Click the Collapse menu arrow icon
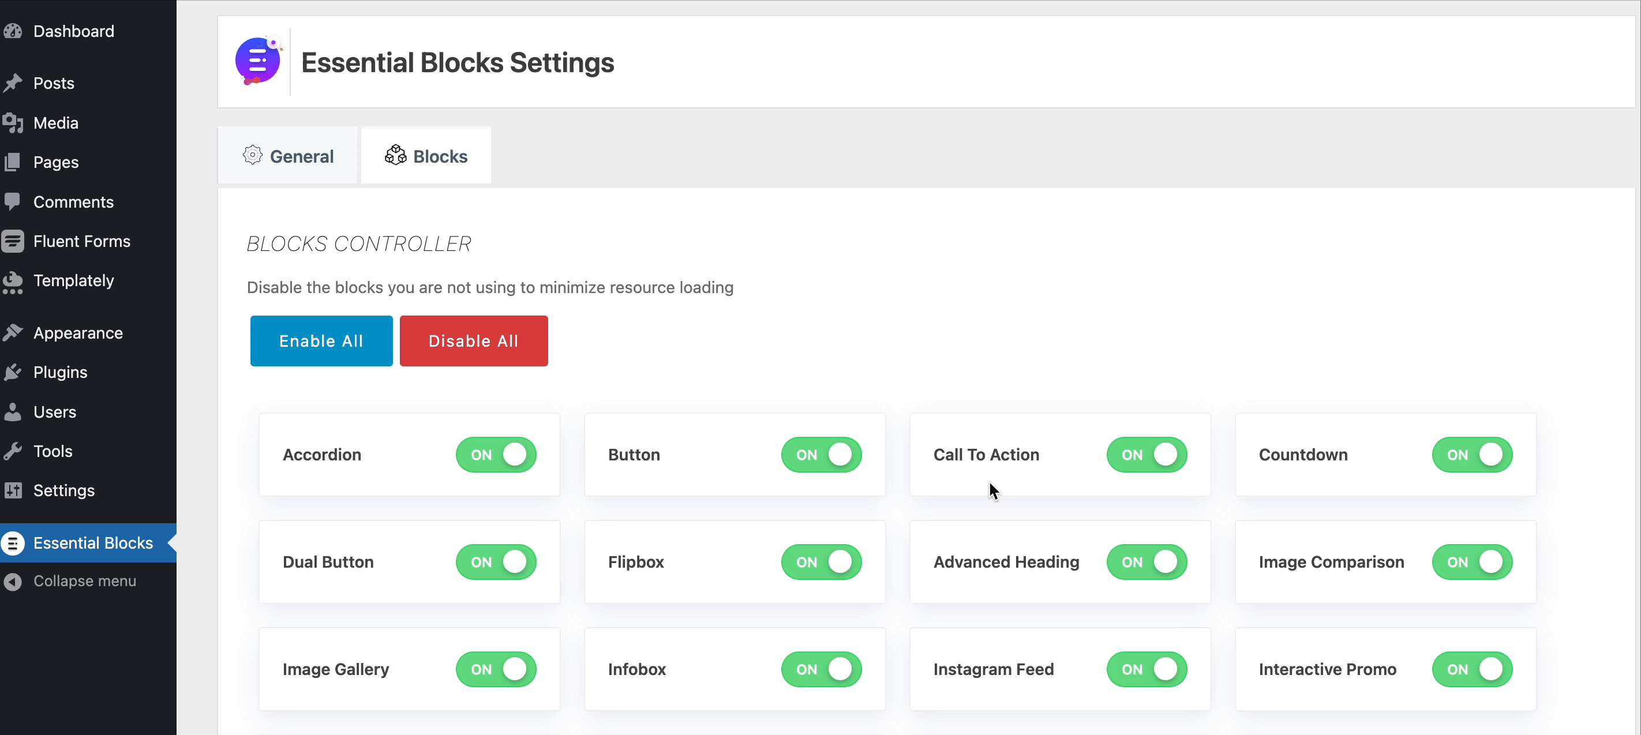Screen dimensions: 1641x735 (12, 581)
